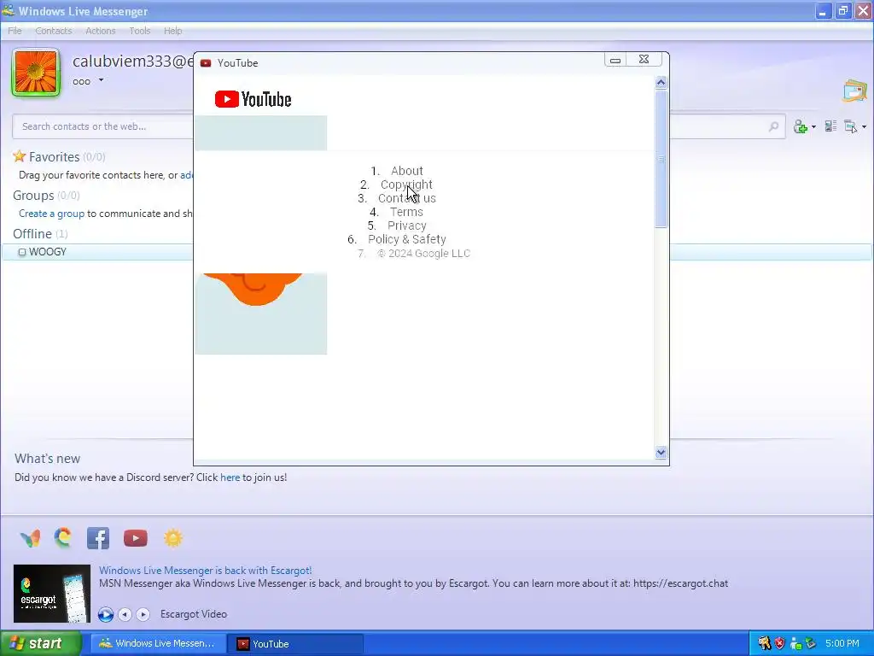
Task: Open the YouTube tab icon in Messenger
Action: click(136, 538)
